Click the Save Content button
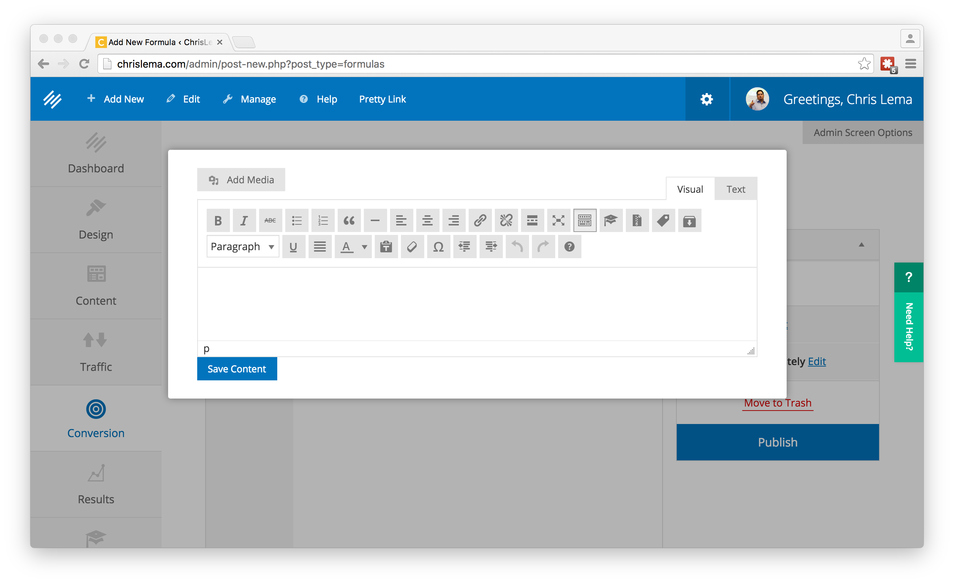This screenshot has width=954, height=584. tap(237, 369)
